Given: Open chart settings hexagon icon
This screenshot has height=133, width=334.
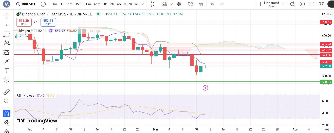Looking at the screenshot, I should click(x=302, y=4).
